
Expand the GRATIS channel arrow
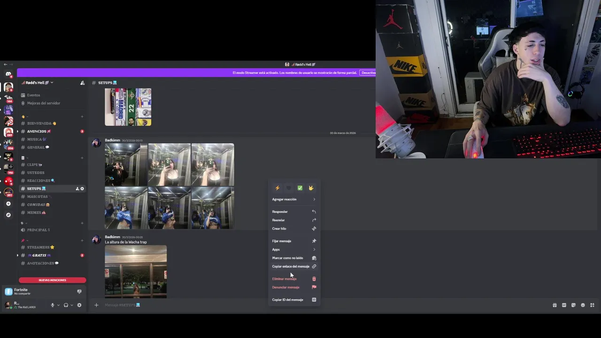17,255
